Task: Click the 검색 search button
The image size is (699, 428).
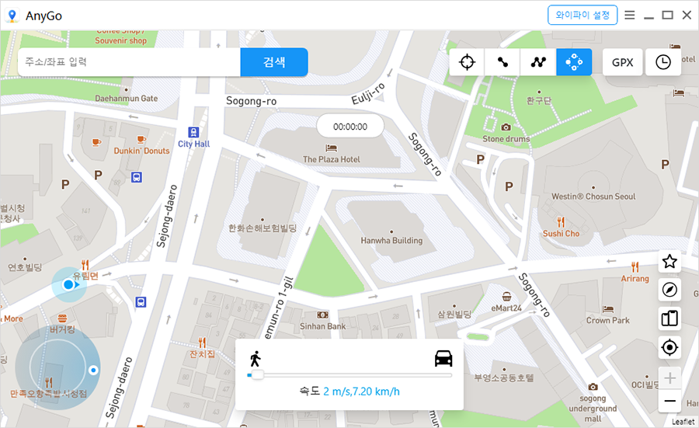Action: click(274, 62)
